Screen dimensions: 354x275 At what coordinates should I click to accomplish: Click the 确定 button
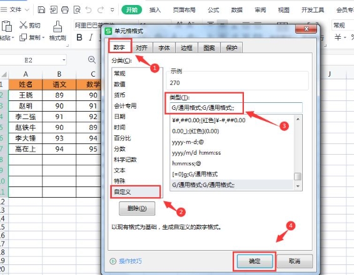tap(255, 261)
